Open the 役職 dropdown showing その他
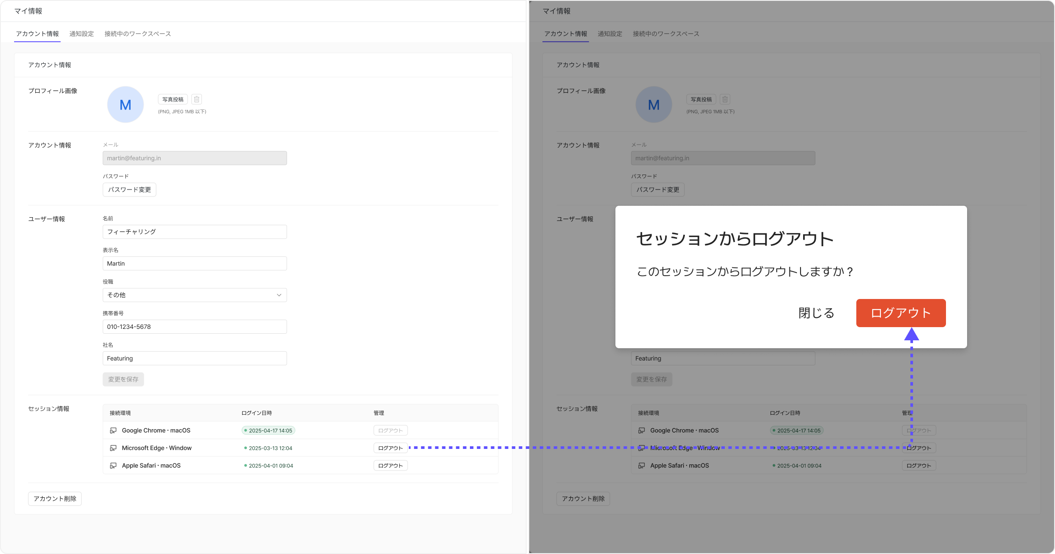This screenshot has height=554, width=1055. (194, 295)
